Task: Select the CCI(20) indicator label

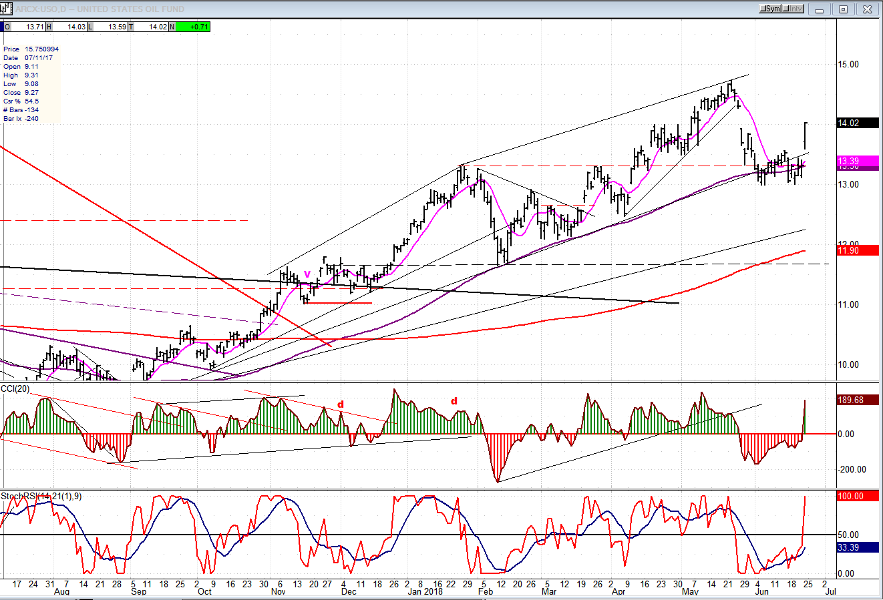Action: point(16,388)
